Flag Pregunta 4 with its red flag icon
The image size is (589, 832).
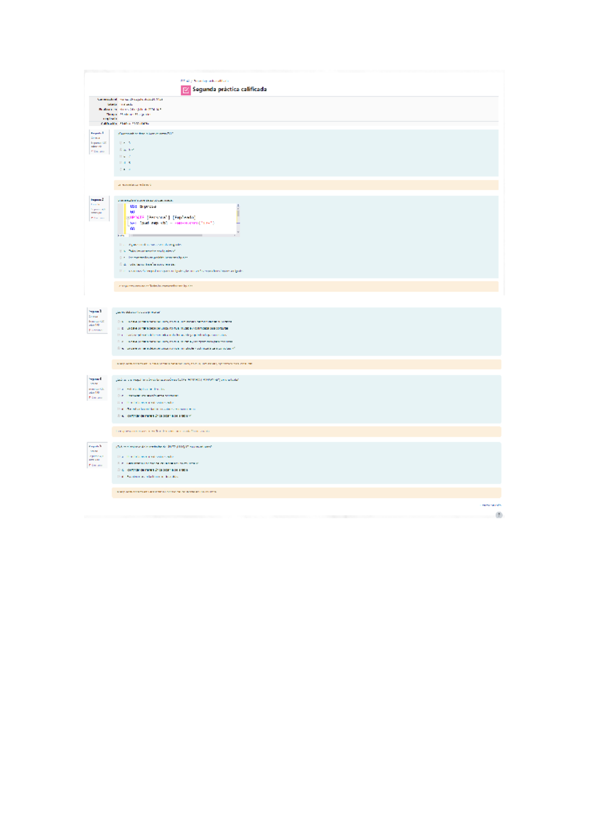click(96, 397)
